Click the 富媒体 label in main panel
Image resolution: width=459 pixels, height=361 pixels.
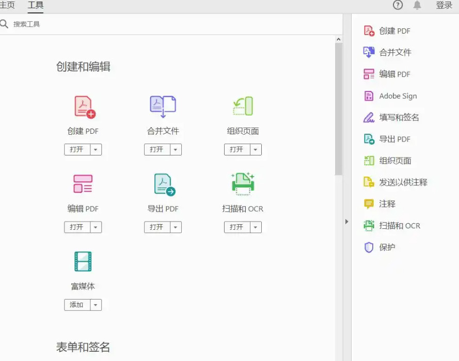(x=83, y=286)
